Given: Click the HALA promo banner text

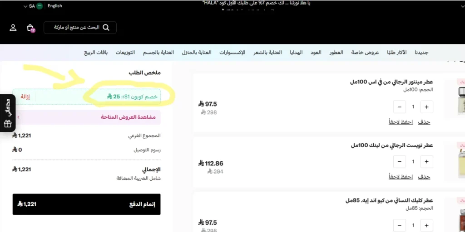Looking at the screenshot, I should 256,4.
